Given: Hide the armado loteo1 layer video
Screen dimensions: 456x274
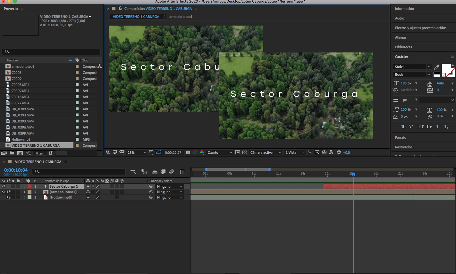Looking at the screenshot, I should [x=4, y=192].
